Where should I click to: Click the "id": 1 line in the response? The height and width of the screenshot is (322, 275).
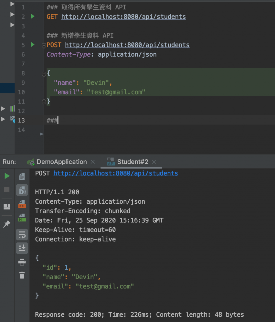tap(57, 267)
